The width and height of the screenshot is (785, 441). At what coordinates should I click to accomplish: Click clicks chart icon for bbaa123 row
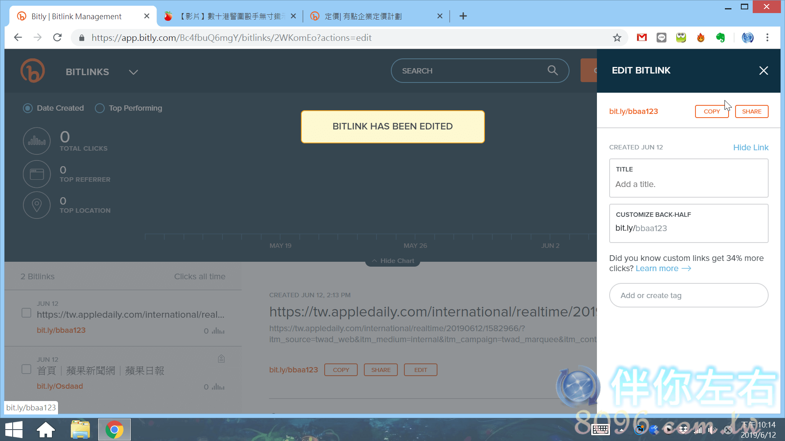coord(218,331)
